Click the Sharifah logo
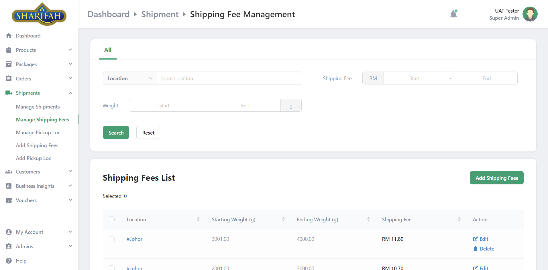 point(39,14)
